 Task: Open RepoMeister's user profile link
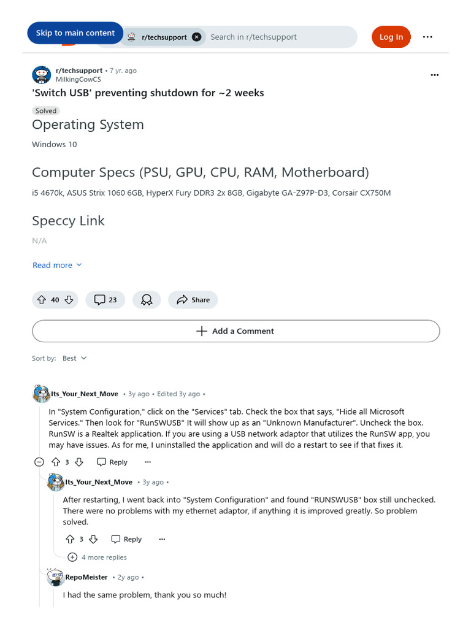click(x=86, y=577)
